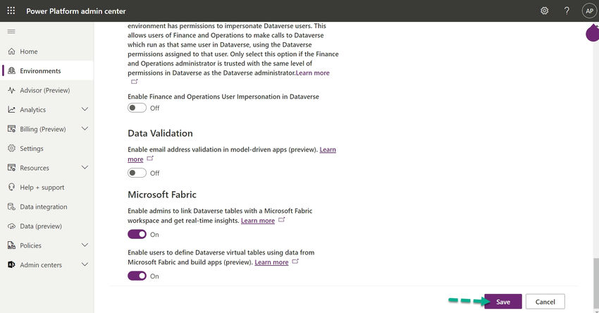Turn off Fabric virtual tables toggle
This screenshot has width=599, height=313.
137,276
